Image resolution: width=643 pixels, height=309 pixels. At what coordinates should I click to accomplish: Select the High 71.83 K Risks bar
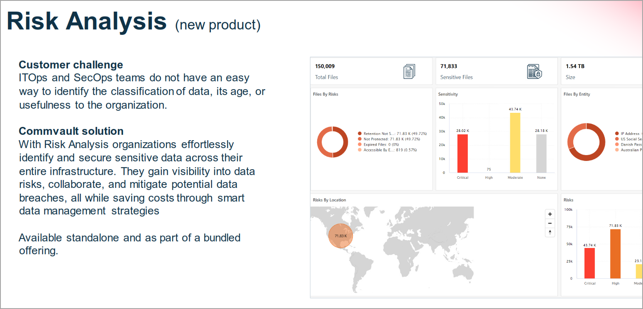615,254
